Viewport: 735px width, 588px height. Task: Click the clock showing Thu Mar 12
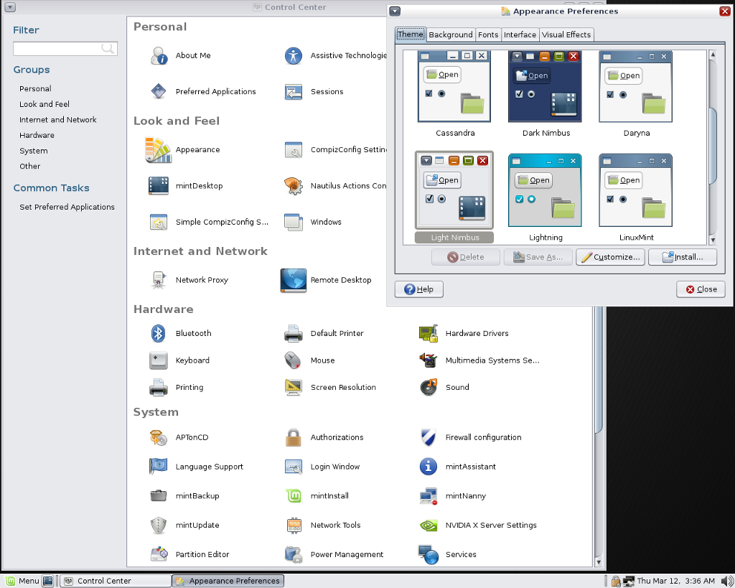[x=676, y=581]
